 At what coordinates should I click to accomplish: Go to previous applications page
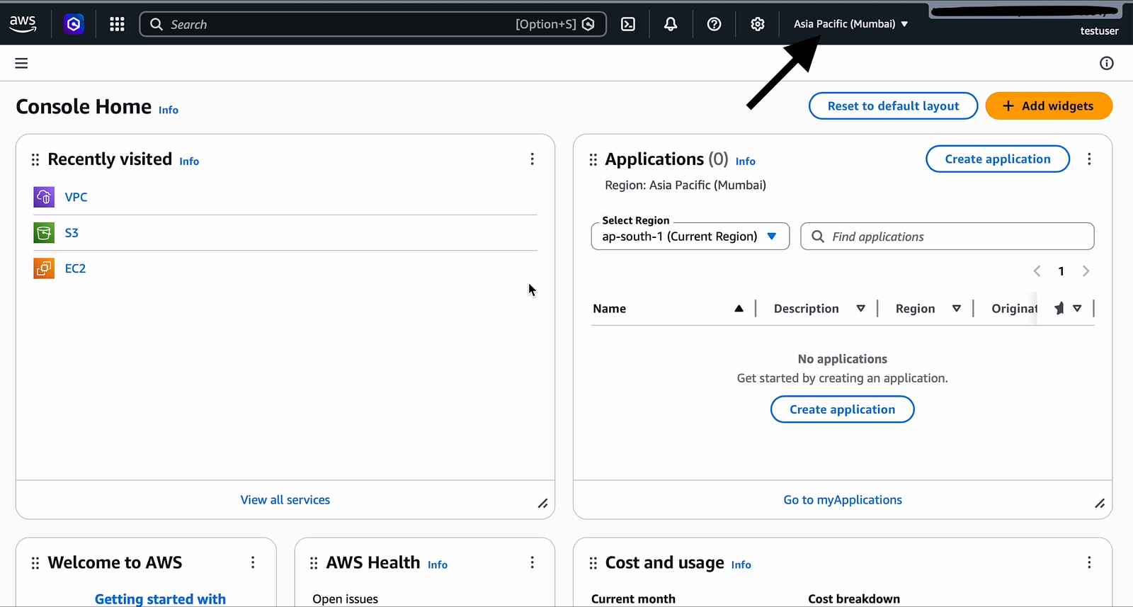(1037, 271)
